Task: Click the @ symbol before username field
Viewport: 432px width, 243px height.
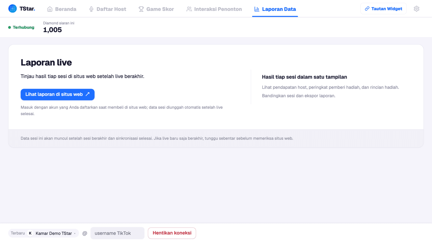Action: (x=85, y=233)
